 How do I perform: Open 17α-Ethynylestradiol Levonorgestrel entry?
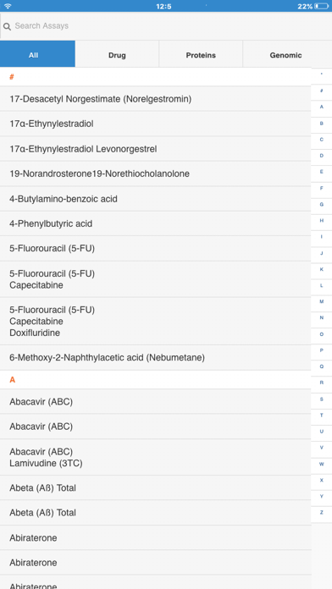pyautogui.click(x=155, y=149)
